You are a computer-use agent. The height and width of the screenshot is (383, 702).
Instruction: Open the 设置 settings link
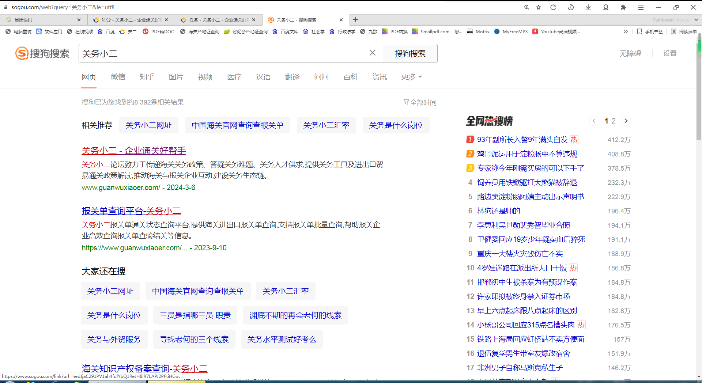(x=670, y=53)
